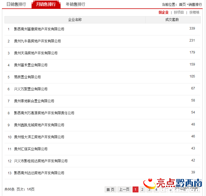Select 贵州富禾置业有限公司 entry

[x=31, y=65]
